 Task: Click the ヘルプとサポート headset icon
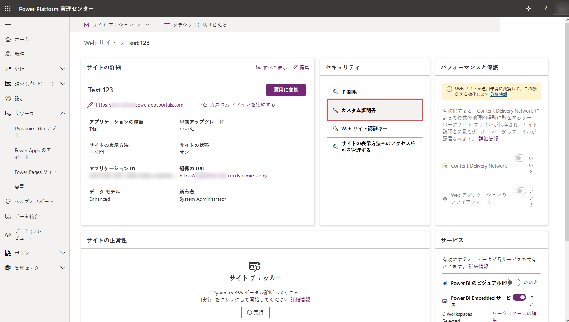click(8, 201)
